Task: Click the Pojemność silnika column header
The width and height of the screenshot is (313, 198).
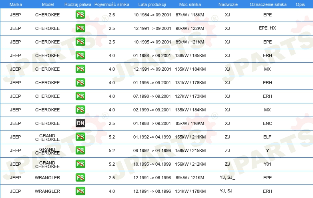Action: pos(112,4)
